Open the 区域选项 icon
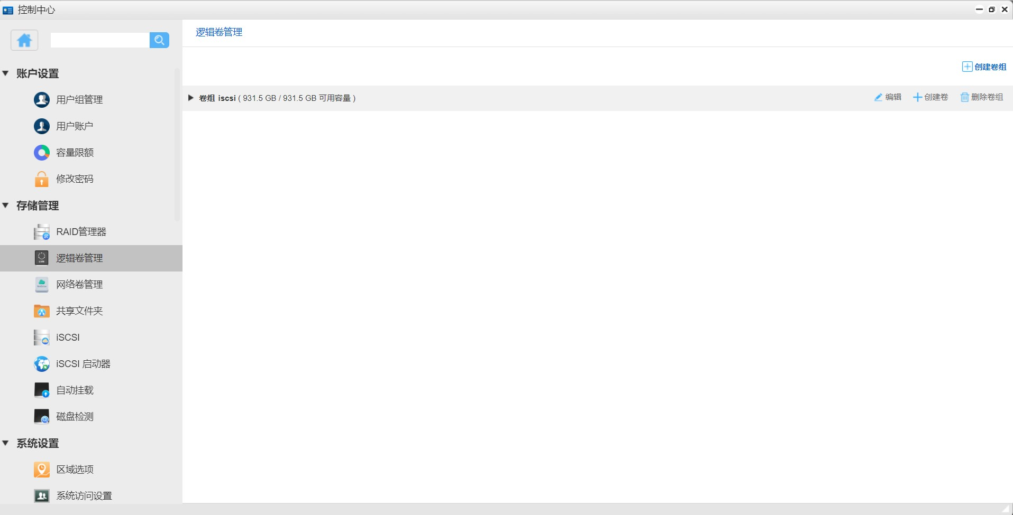 (41, 470)
